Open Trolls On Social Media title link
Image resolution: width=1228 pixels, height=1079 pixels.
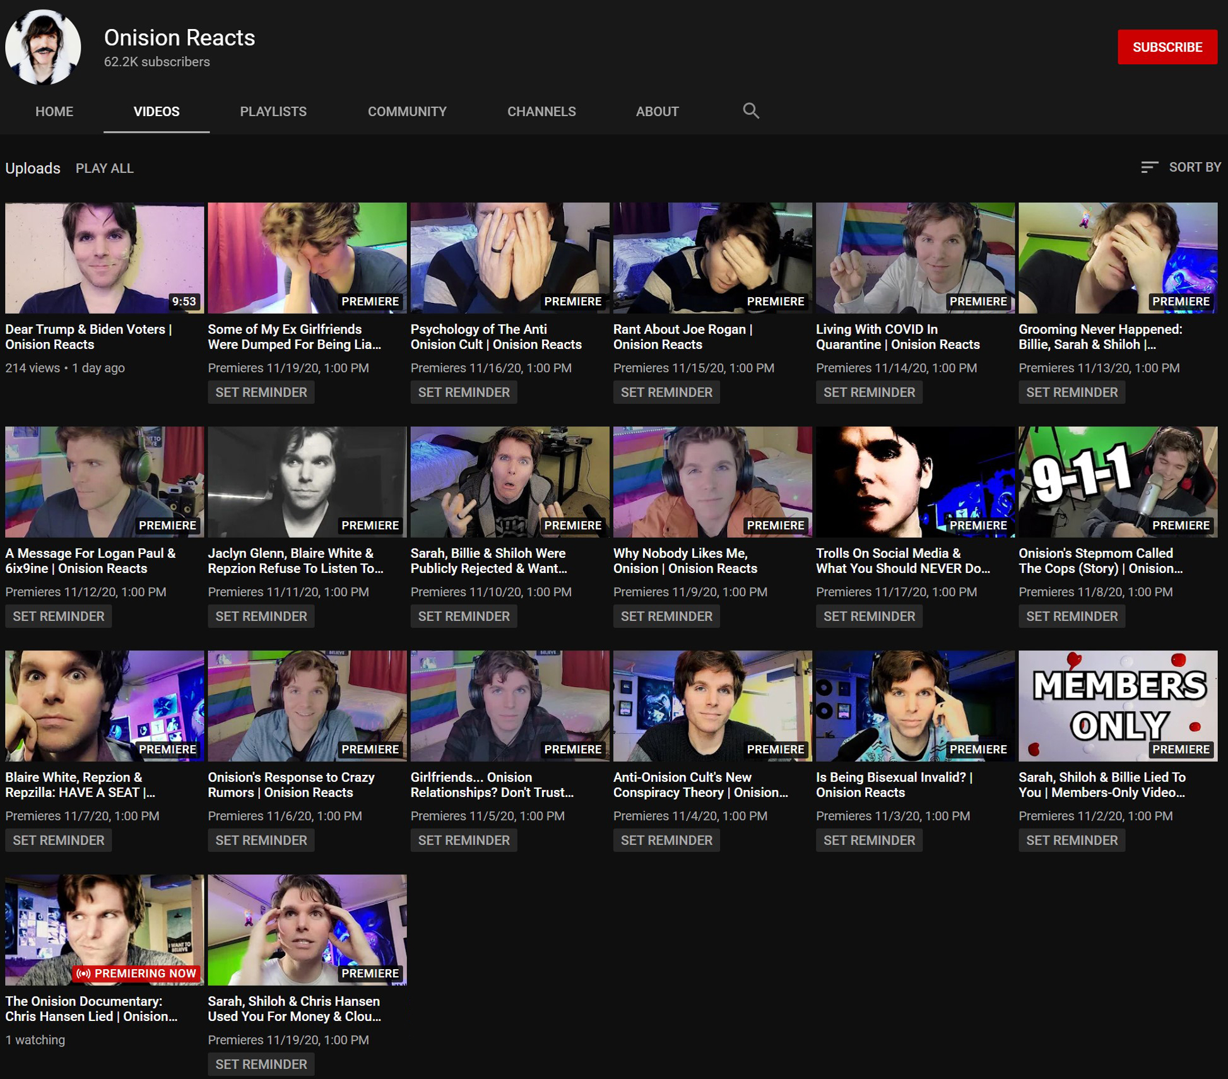pyautogui.click(x=903, y=561)
